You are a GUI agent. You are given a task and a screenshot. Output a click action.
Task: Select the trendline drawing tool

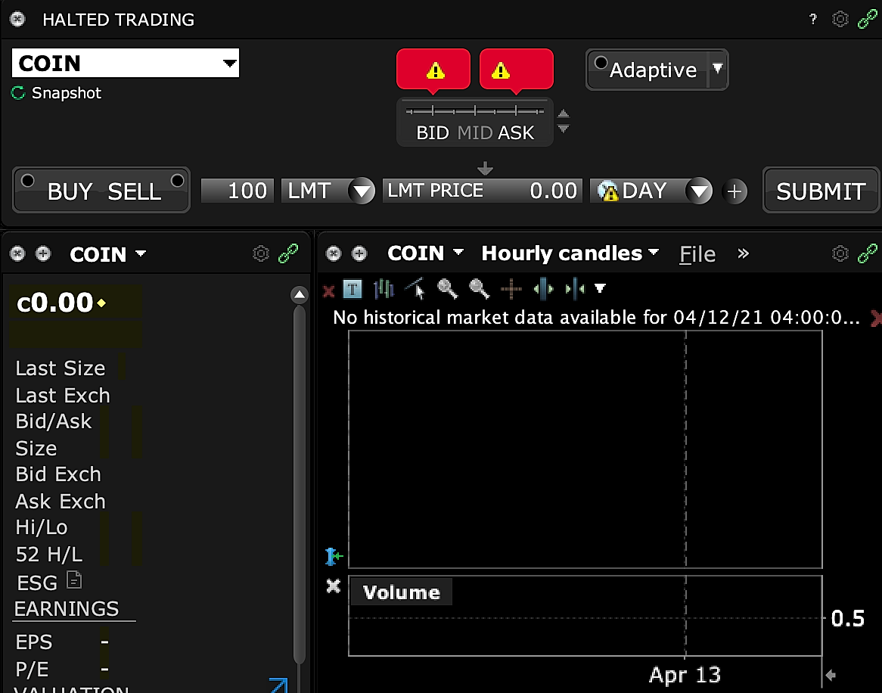point(416,289)
